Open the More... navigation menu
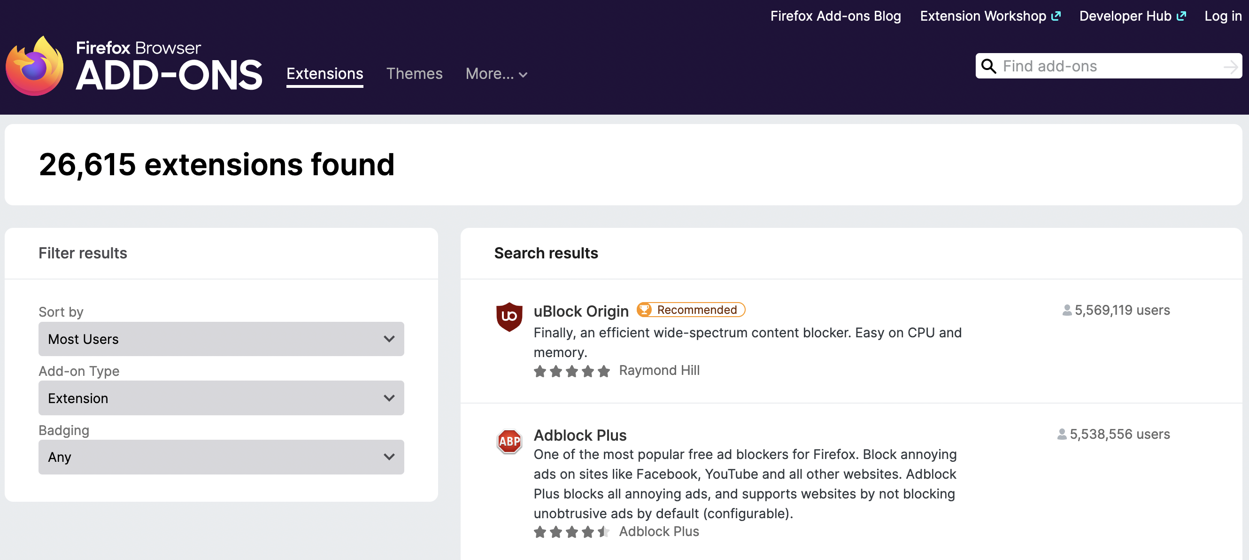The image size is (1249, 560). 495,74
